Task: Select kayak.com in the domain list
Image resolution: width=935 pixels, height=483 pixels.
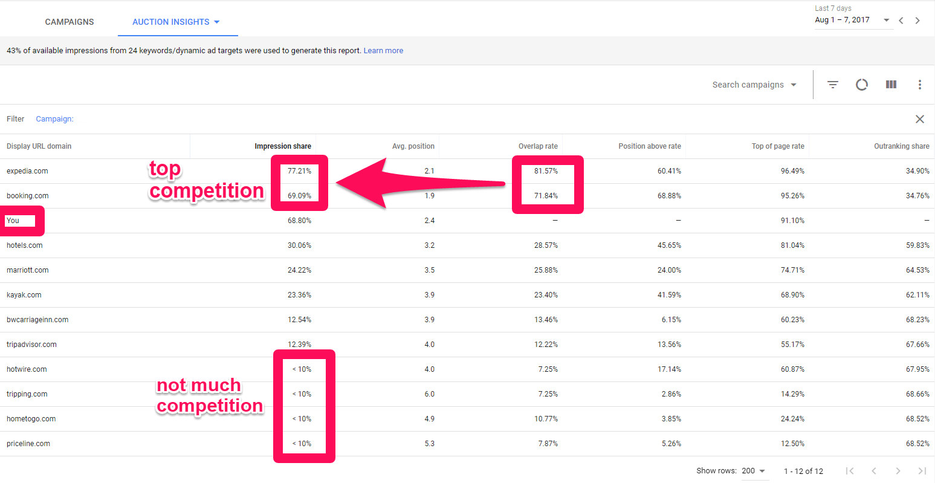Action: (24, 295)
